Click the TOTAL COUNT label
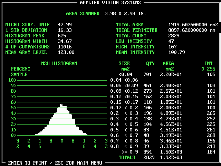 (131, 36)
